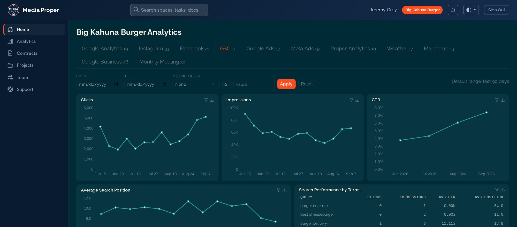Click Analytics bar chart icon
The width and height of the screenshot is (517, 227).
(10, 41)
